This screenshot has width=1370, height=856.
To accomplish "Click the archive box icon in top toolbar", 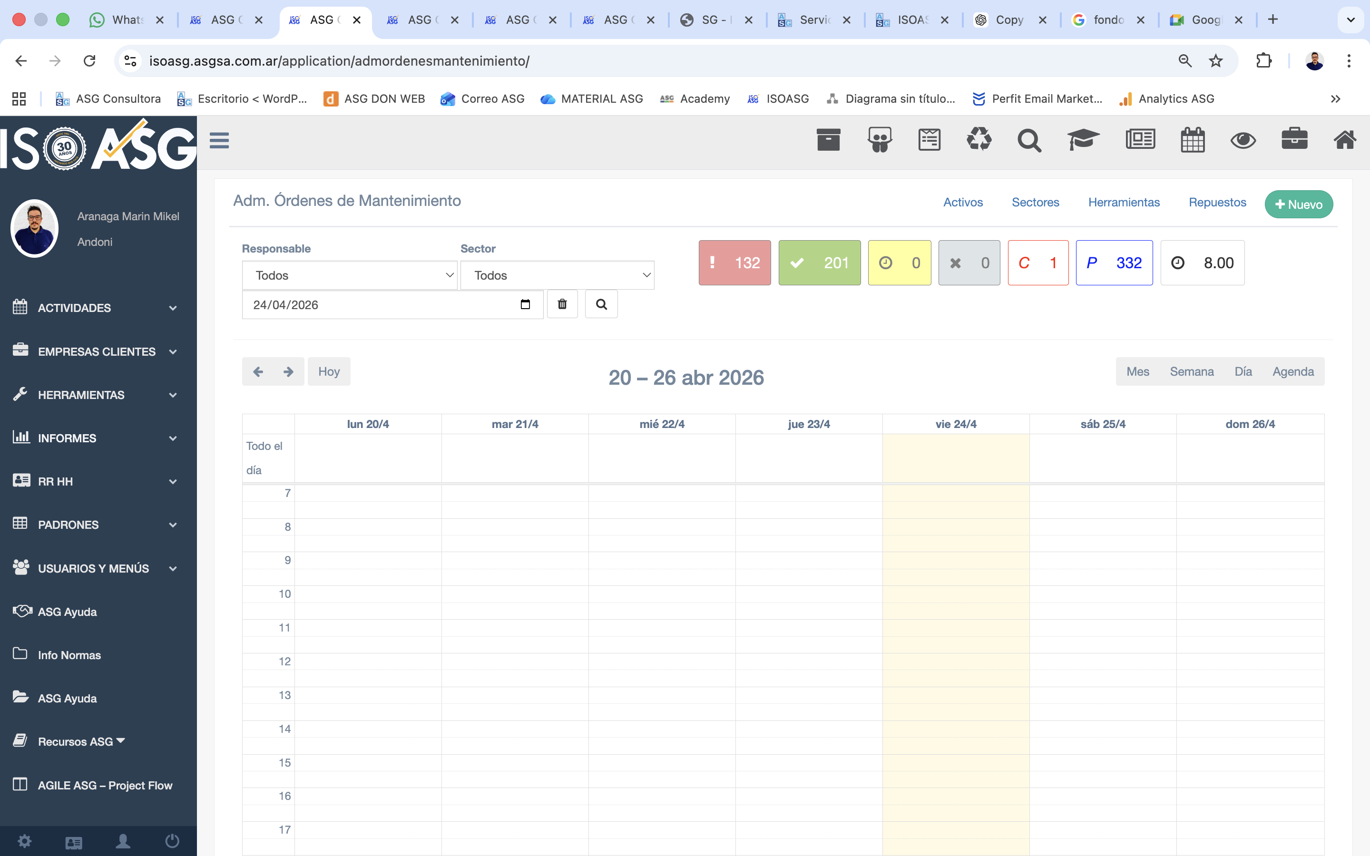I will 828,140.
